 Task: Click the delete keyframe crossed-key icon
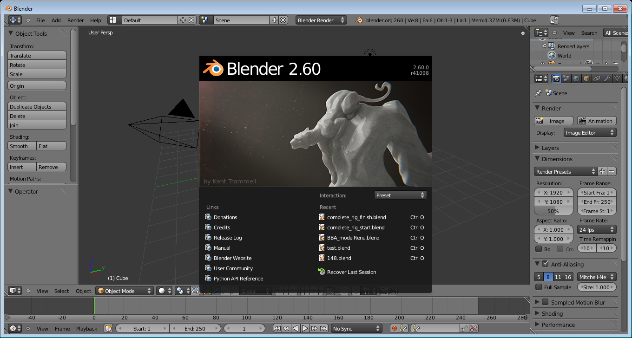(473, 328)
